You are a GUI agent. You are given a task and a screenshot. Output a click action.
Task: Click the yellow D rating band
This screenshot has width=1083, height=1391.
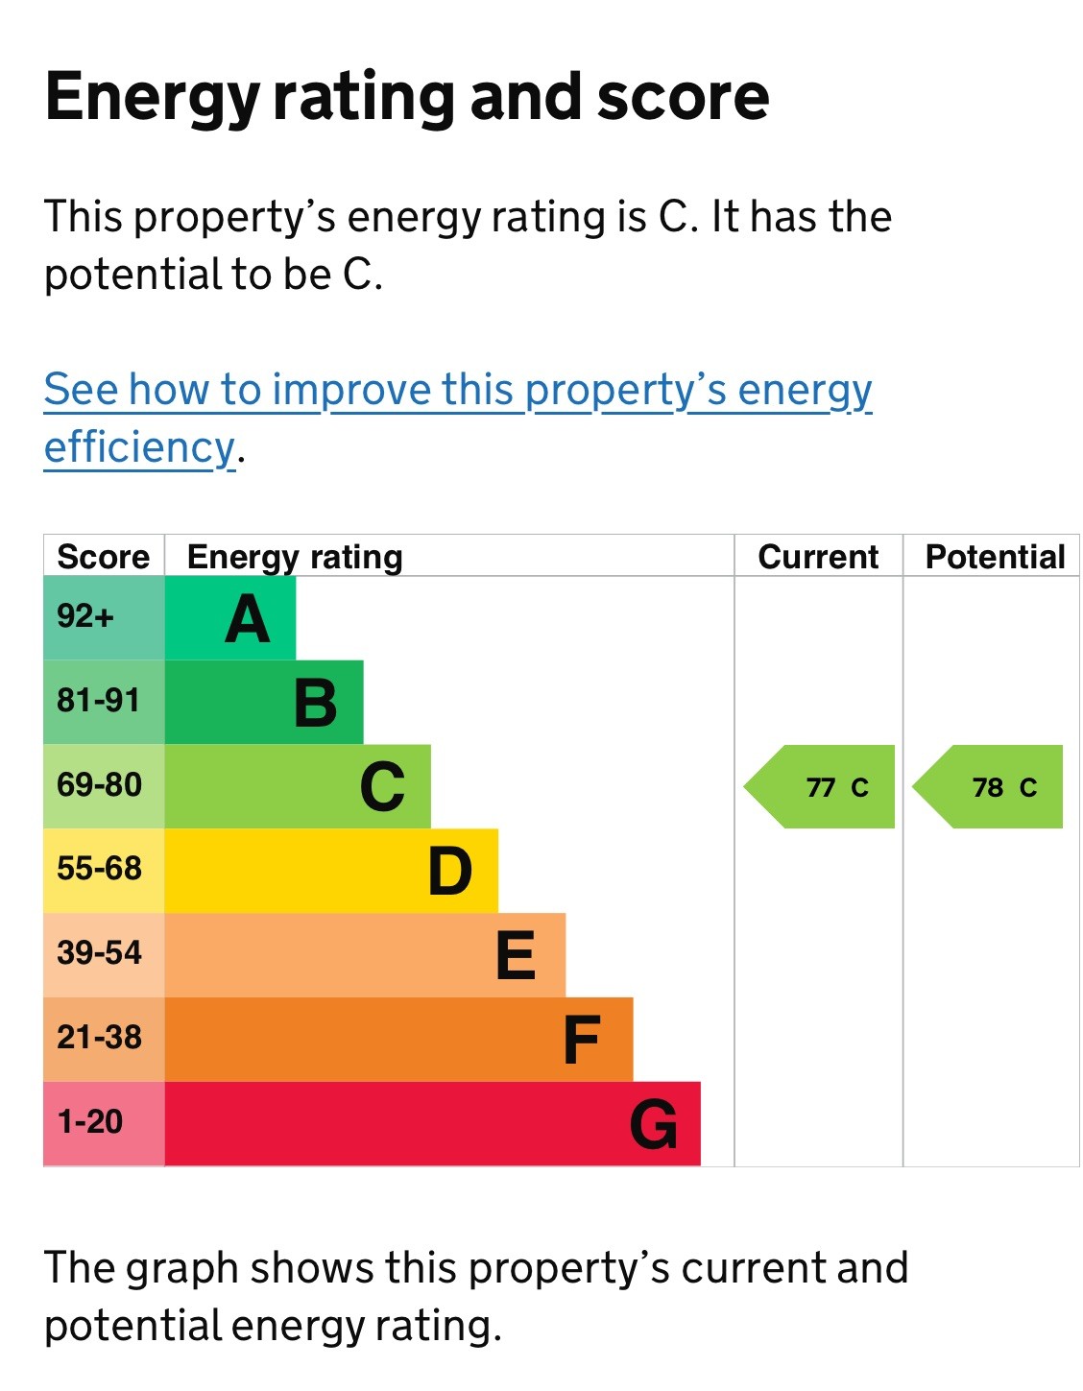pyautogui.click(x=331, y=871)
